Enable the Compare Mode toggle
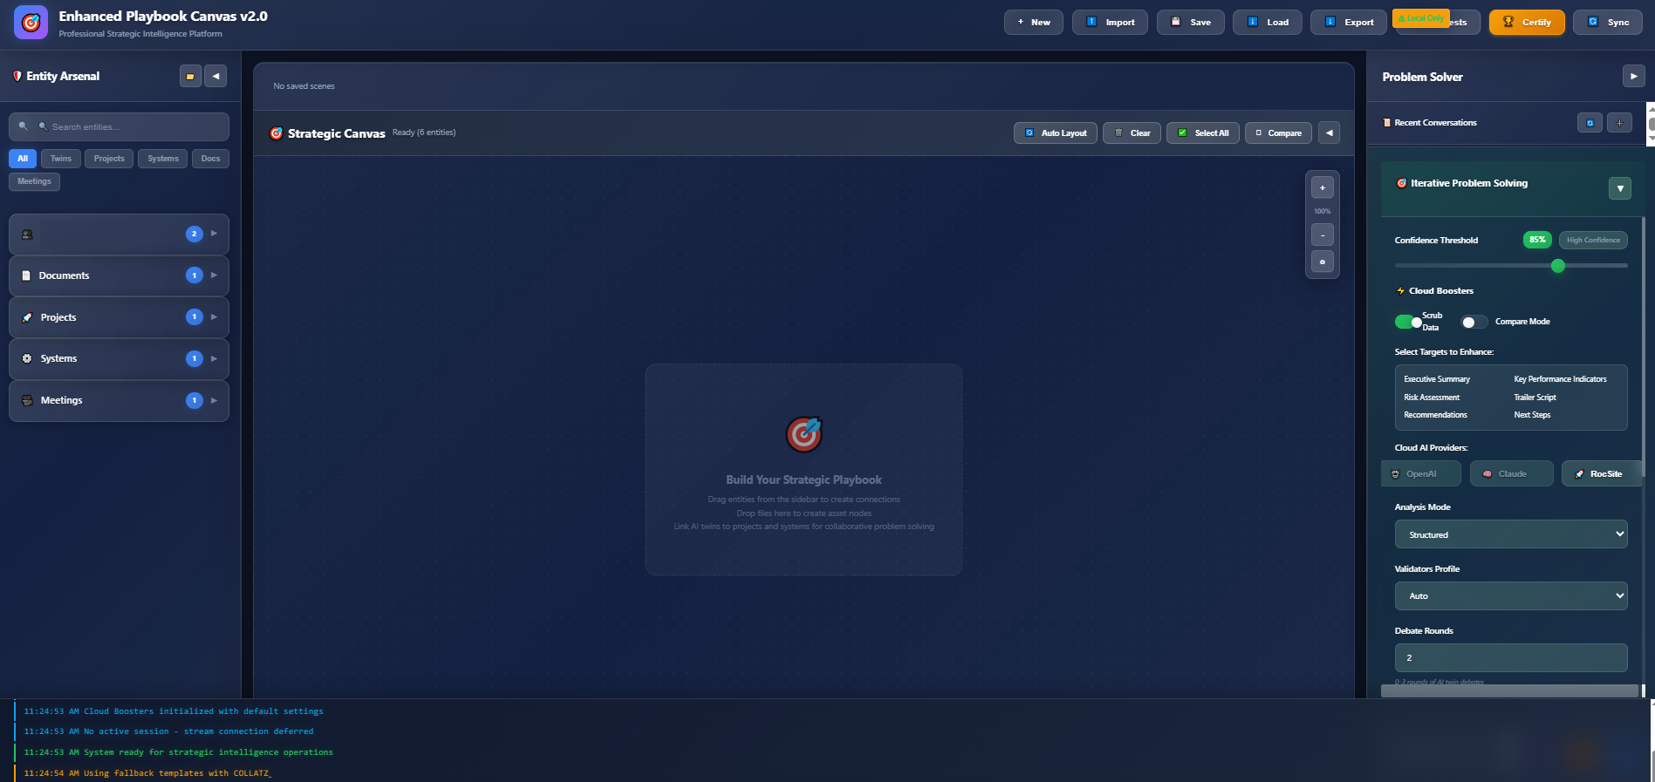Image resolution: width=1655 pixels, height=782 pixels. [1474, 323]
